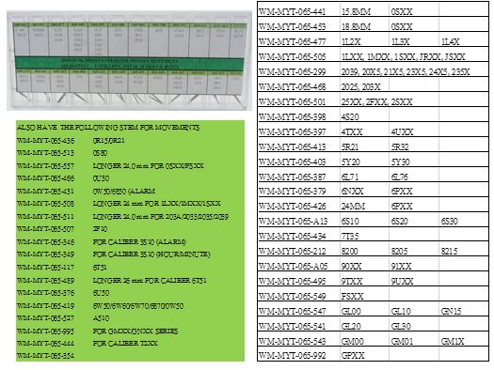Click the GL30 cell
This screenshot has width=494, height=370.
tap(414, 324)
